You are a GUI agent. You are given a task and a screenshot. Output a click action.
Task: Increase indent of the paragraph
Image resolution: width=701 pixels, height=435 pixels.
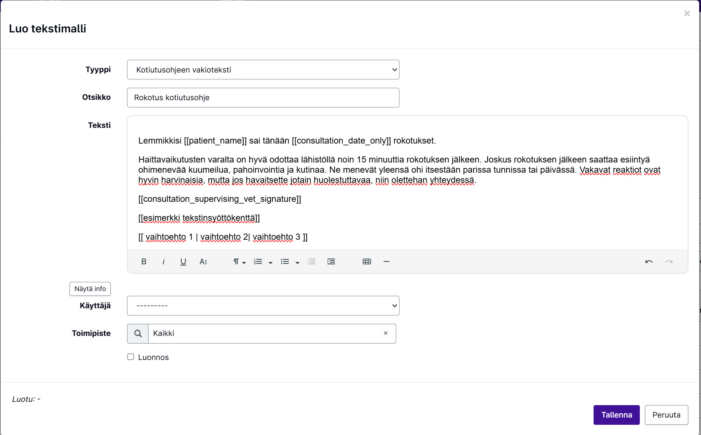[331, 262]
